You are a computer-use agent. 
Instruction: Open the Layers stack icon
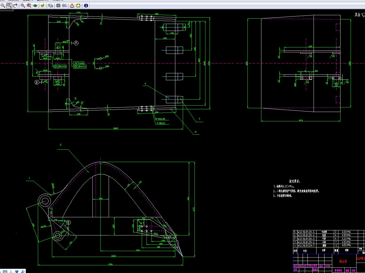coord(51,6)
